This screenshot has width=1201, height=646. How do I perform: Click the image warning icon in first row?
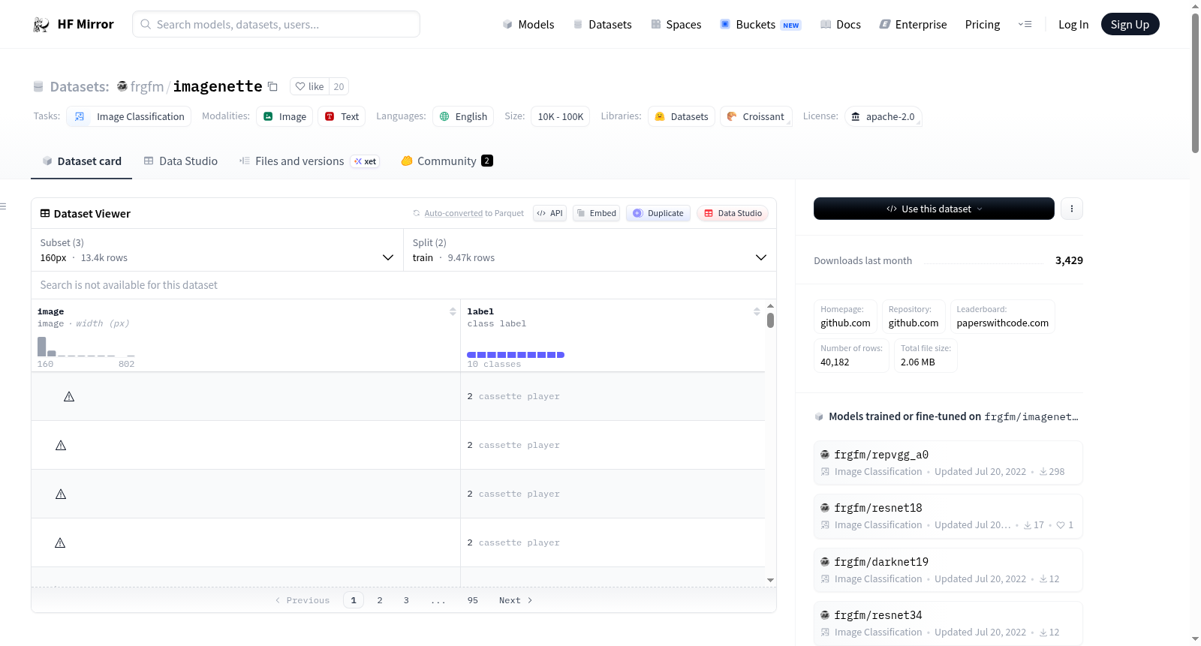pos(69,396)
